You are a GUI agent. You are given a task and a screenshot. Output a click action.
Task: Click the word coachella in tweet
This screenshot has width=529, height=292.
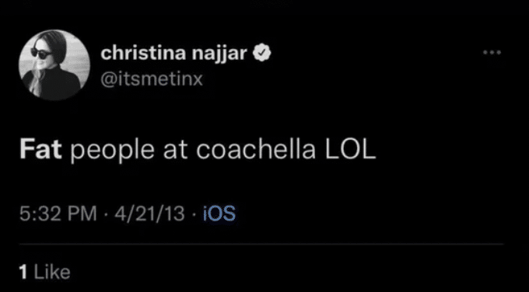[256, 150]
